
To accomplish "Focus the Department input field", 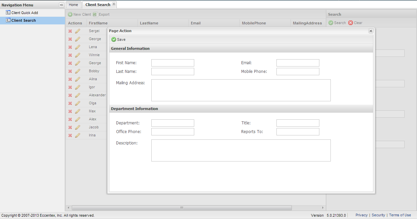I will pyautogui.click(x=173, y=123).
